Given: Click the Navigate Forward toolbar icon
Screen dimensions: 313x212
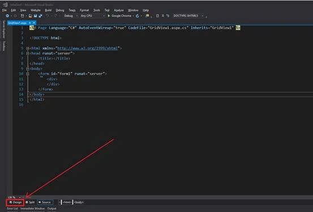Looking at the screenshot, I should click(x=15, y=16).
